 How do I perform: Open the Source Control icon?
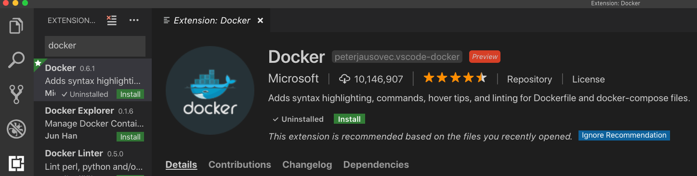16,94
